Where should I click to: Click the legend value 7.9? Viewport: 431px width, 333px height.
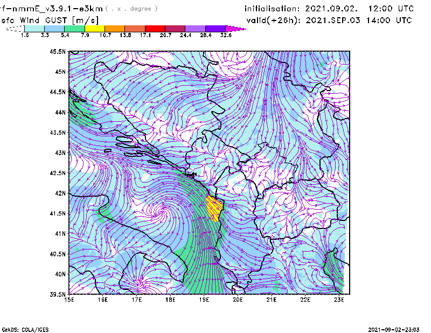[85, 35]
